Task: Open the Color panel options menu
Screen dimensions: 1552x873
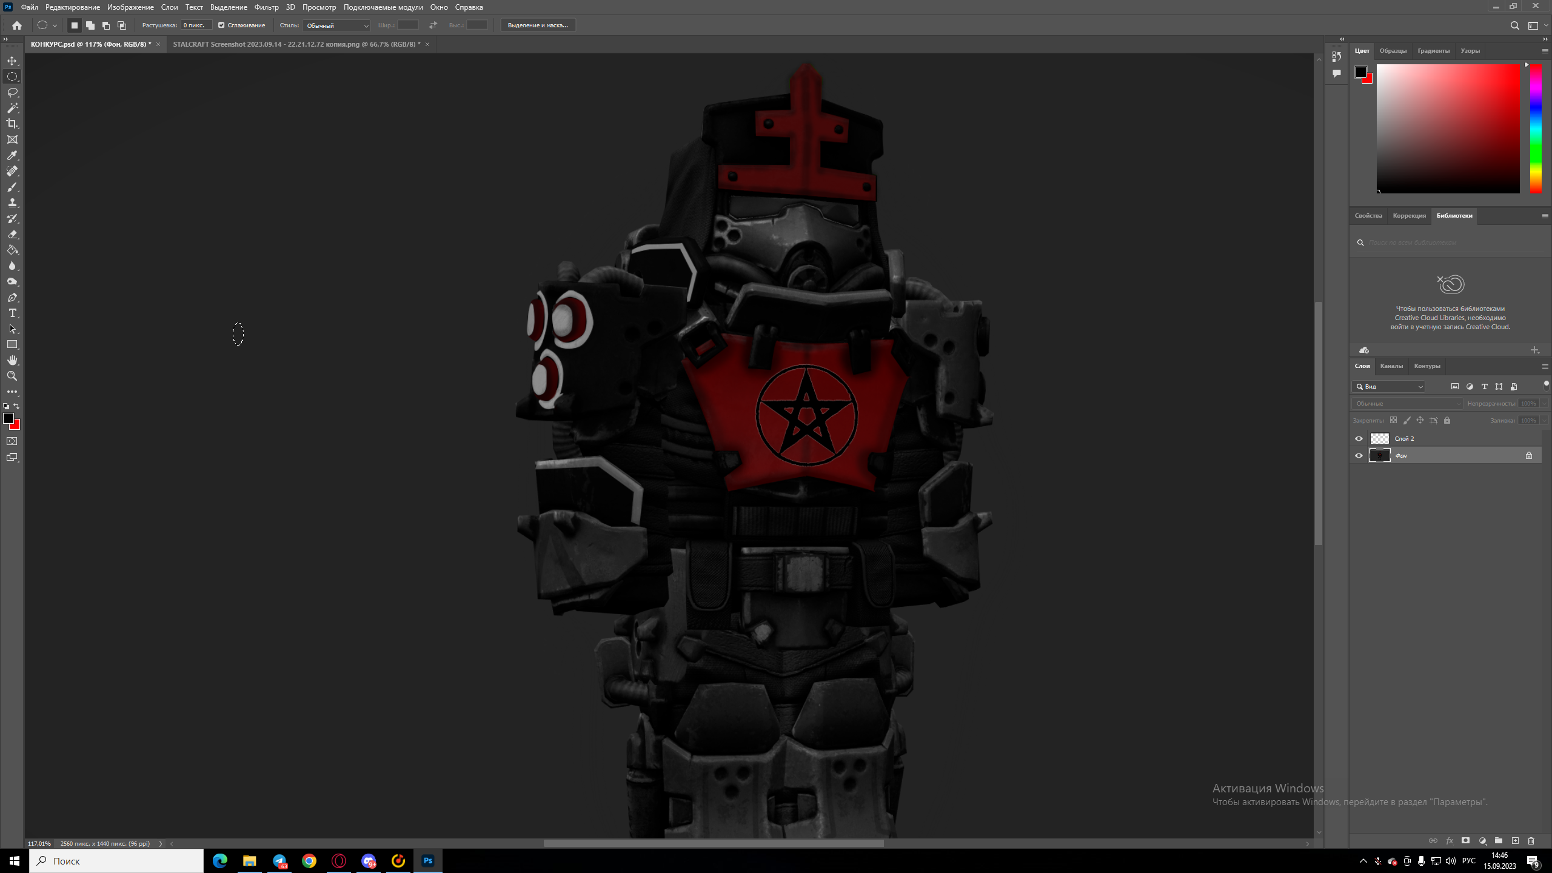Action: click(1545, 51)
